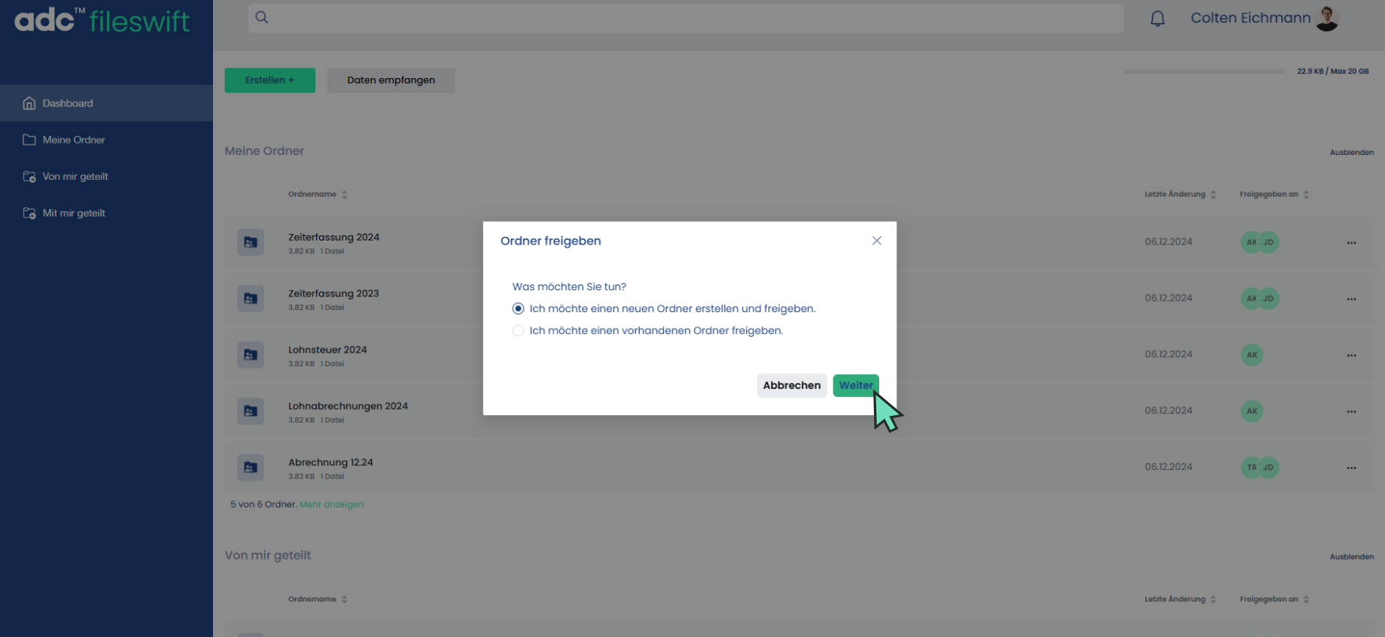This screenshot has width=1385, height=637.
Task: Click the search magnifier icon
Action: point(262,17)
